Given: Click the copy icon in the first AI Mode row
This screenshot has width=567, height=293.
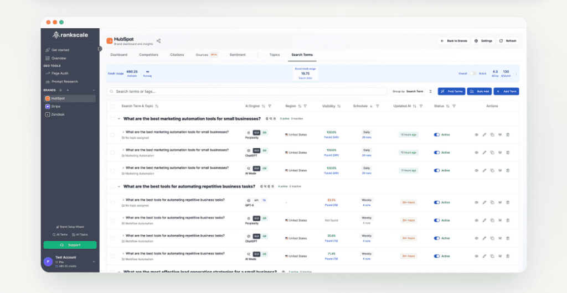Looking at the screenshot, I should [x=492, y=170].
